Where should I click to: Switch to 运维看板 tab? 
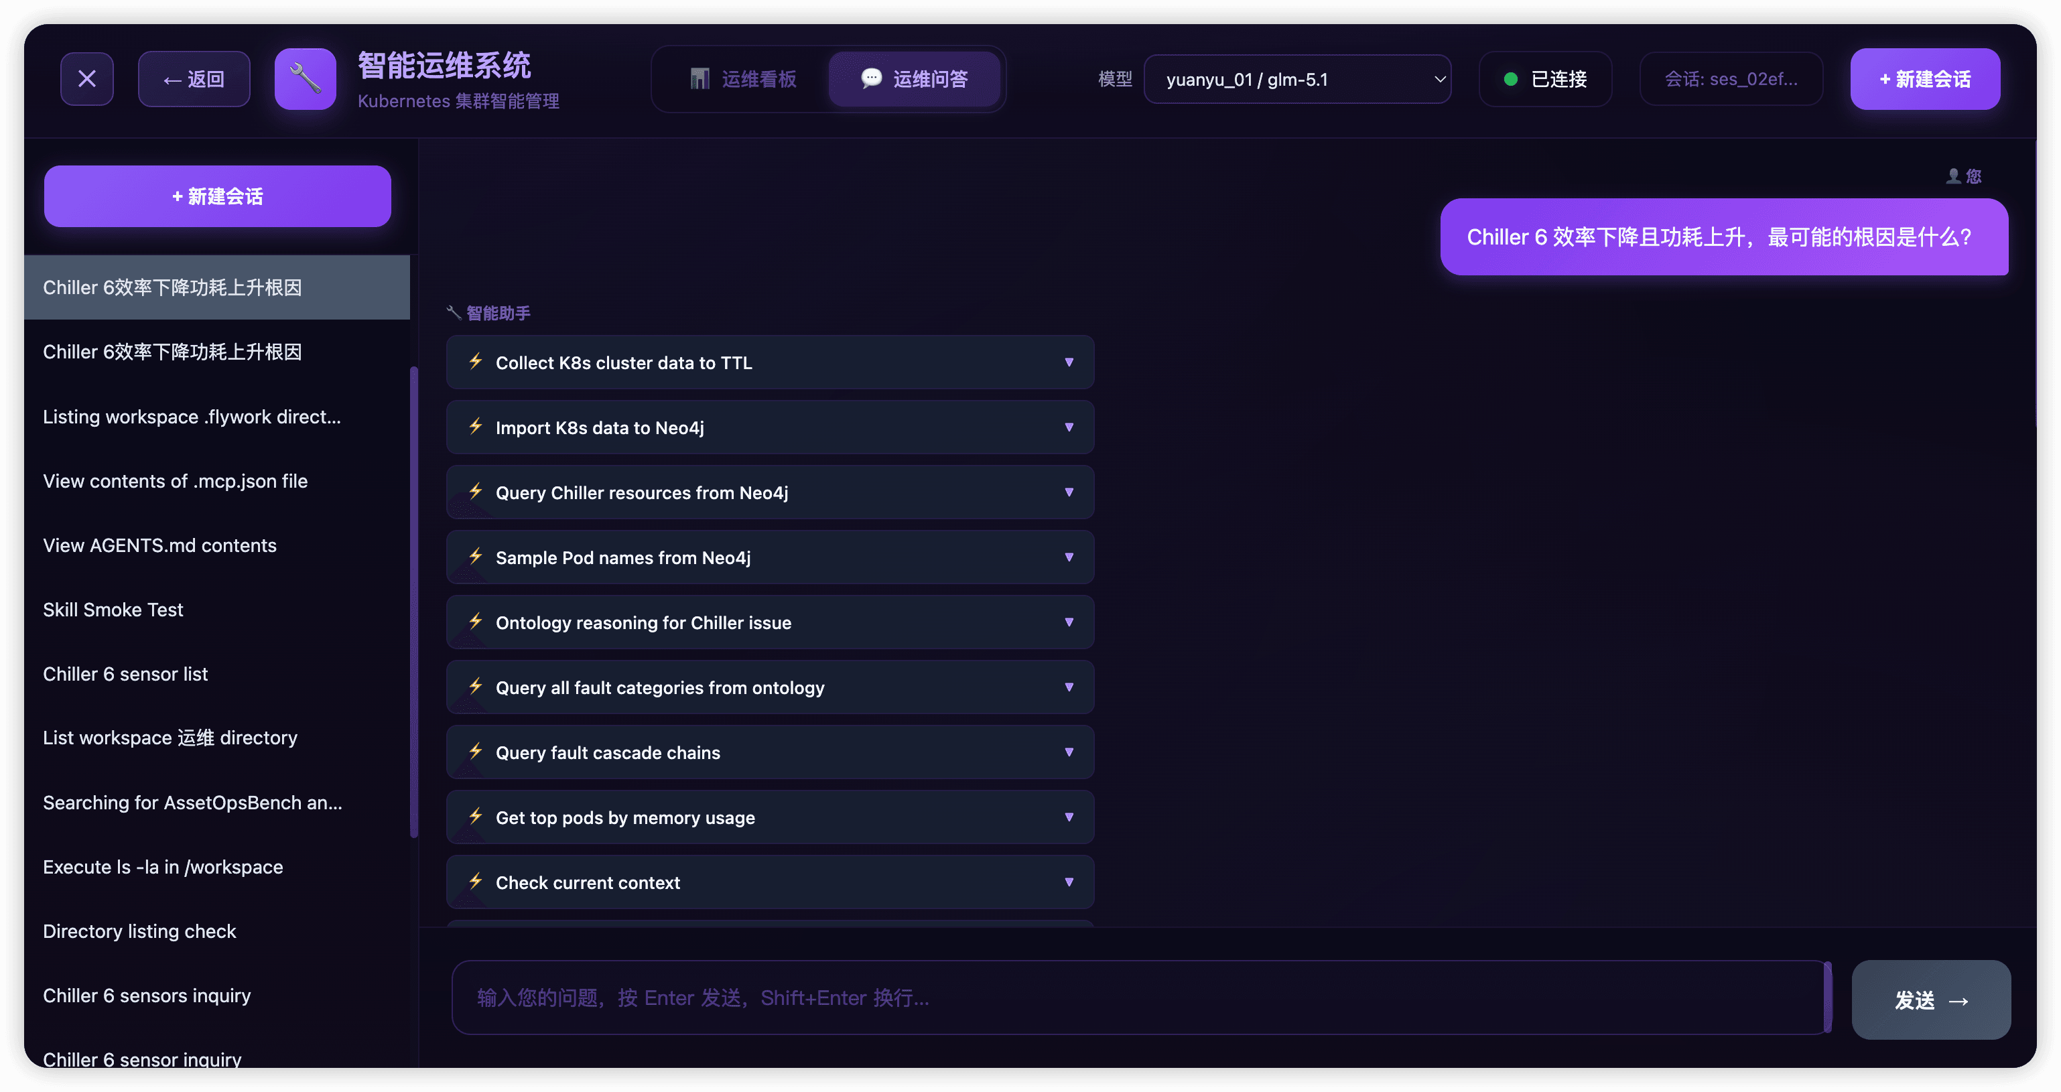742,78
